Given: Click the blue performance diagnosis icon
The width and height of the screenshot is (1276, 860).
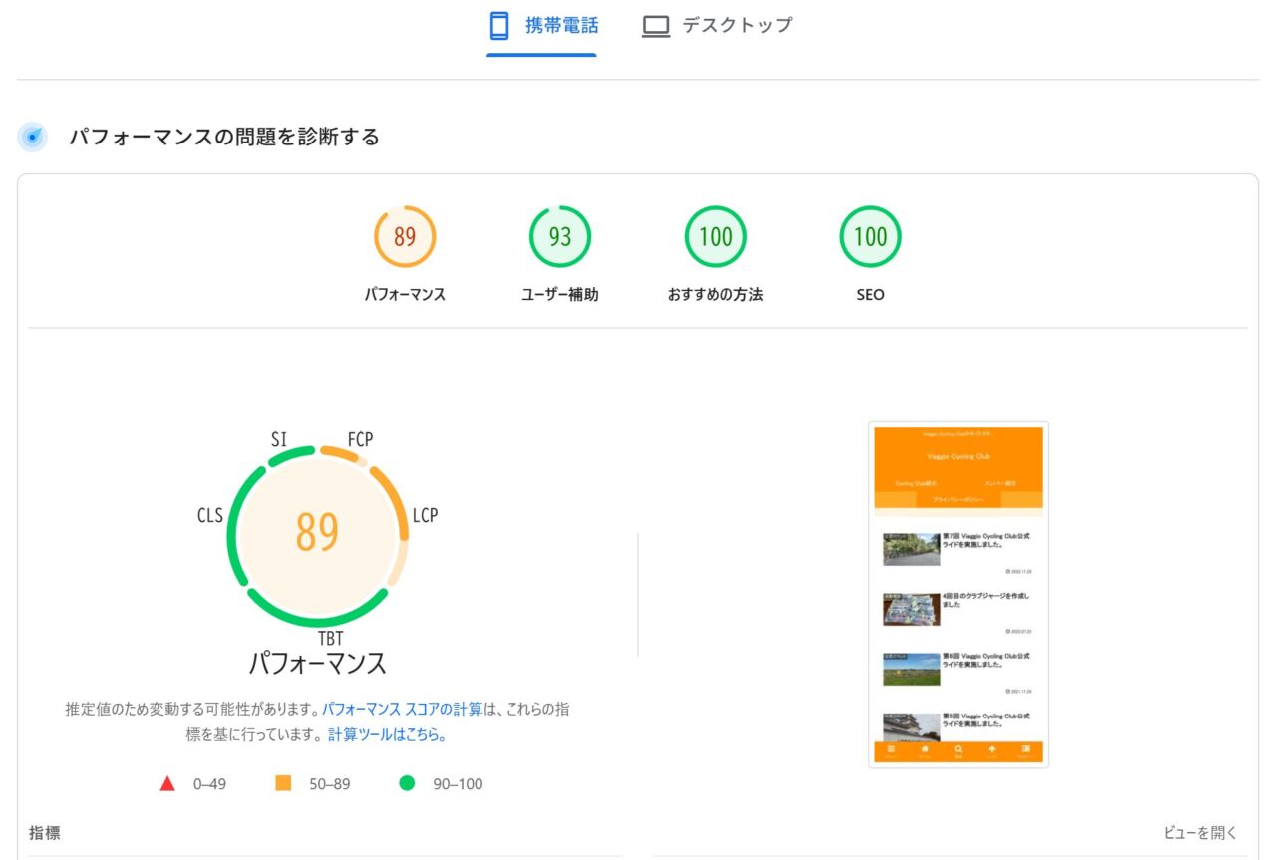Looking at the screenshot, I should (33, 138).
